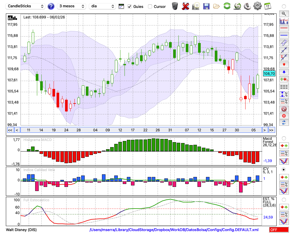Click the date timeline bar below the chart
The image size is (293, 234).
click(x=141, y=130)
